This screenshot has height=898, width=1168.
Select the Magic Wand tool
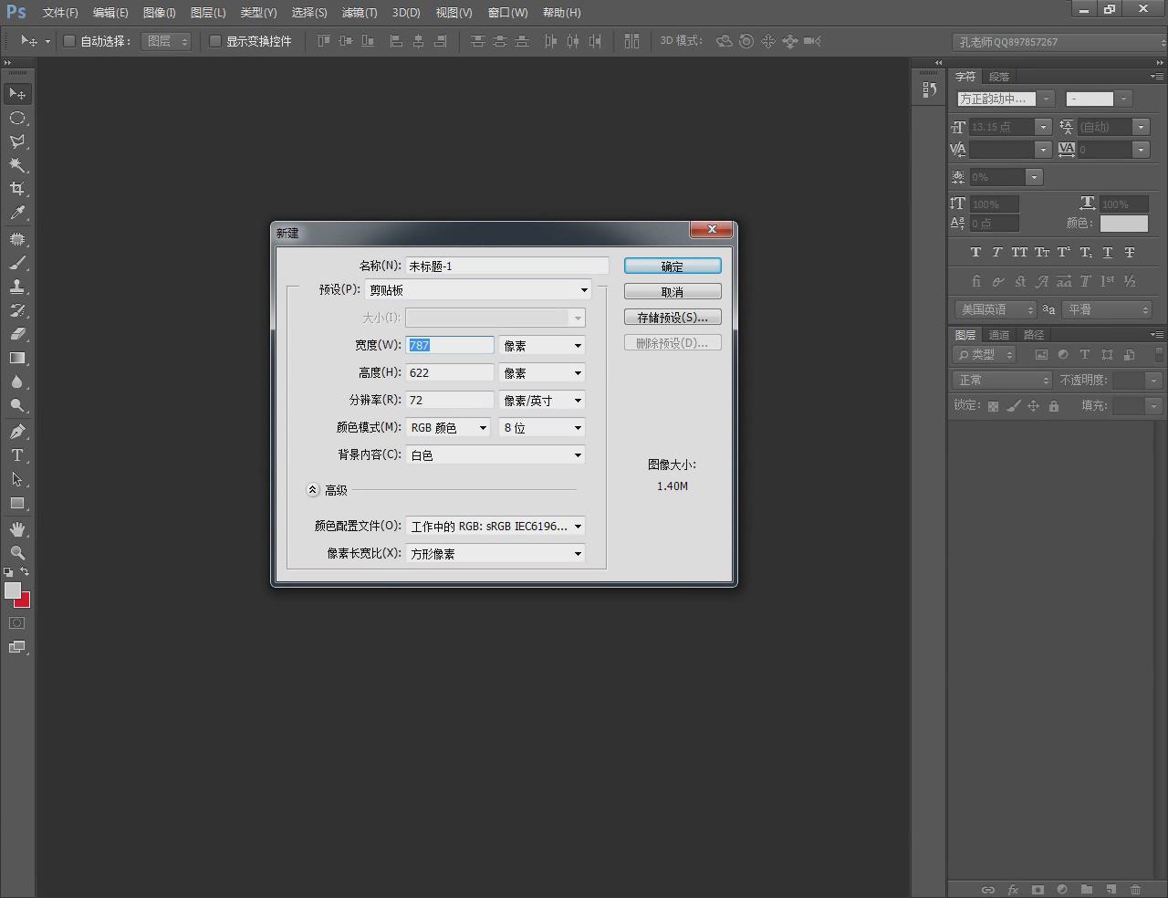pyautogui.click(x=17, y=165)
